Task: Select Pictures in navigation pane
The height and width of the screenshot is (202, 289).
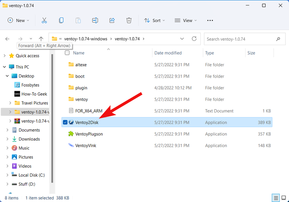Action: [x=26, y=157]
